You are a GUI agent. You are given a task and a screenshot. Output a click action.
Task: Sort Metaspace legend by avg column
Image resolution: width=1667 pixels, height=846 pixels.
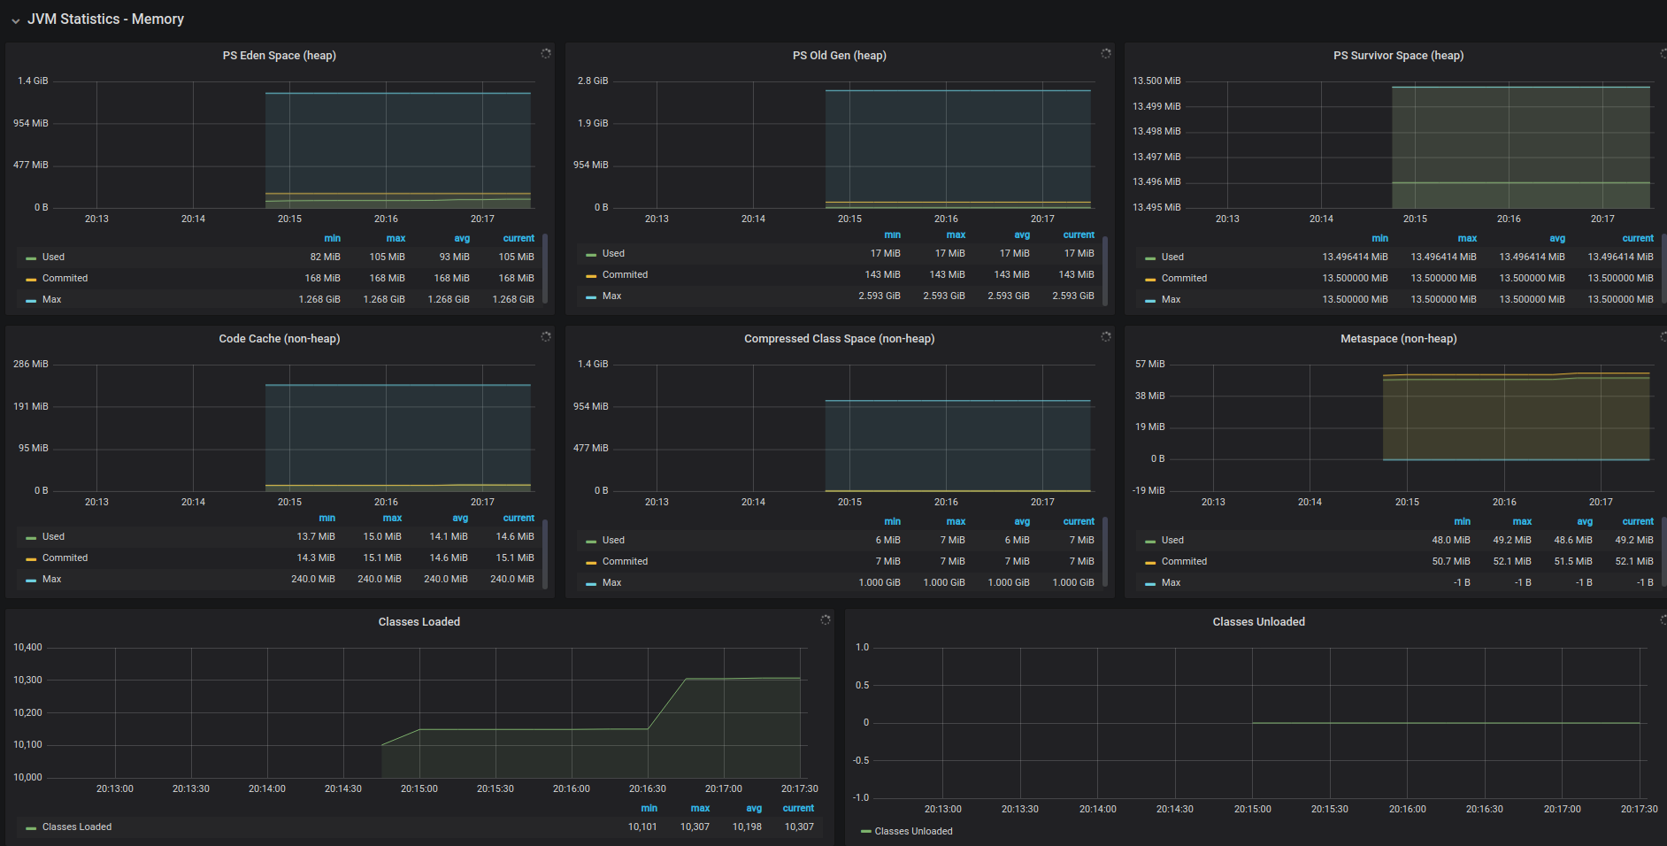point(1585,522)
